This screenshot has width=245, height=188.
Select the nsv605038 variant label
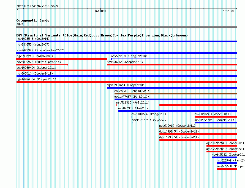point(231,166)
